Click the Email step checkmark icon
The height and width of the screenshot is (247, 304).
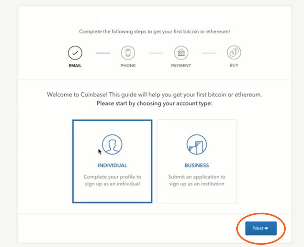pos(75,53)
